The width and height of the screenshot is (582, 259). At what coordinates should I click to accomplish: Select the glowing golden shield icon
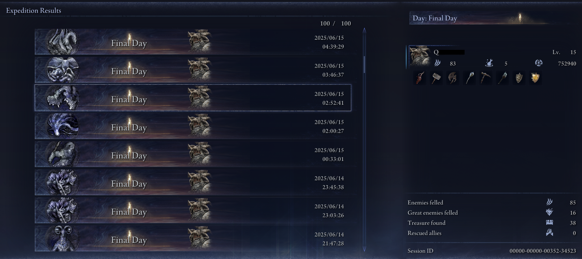pos(536,78)
